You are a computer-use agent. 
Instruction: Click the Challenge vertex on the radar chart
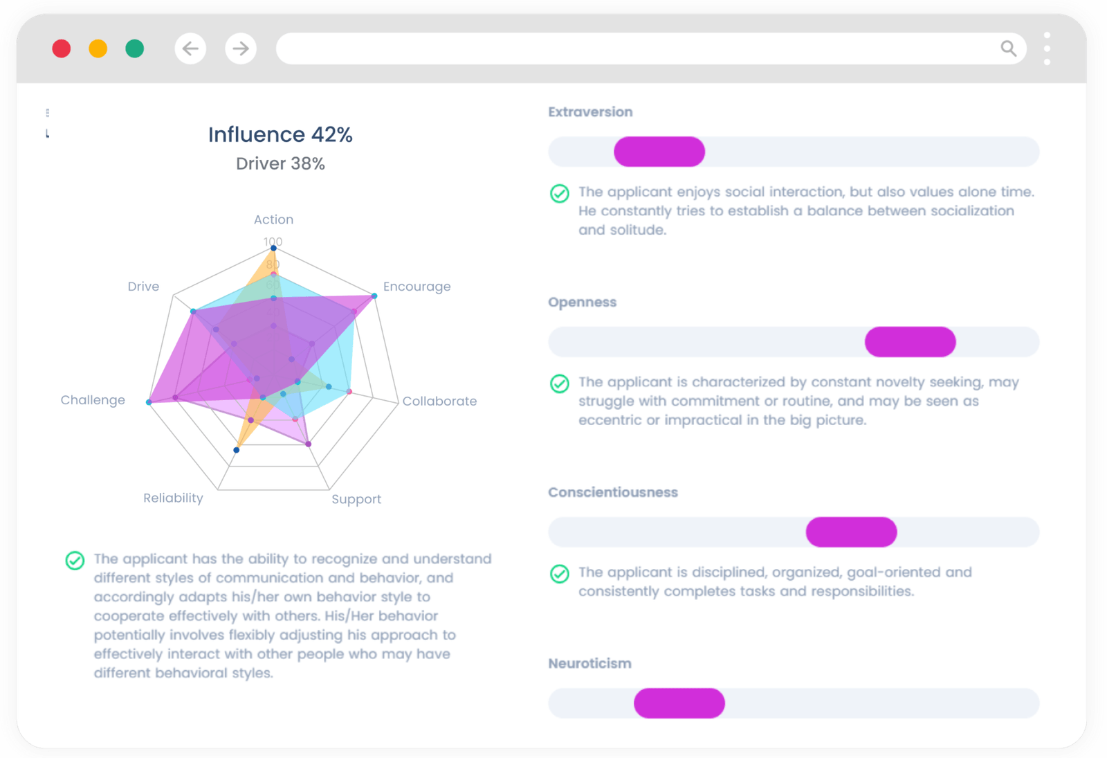[148, 400]
